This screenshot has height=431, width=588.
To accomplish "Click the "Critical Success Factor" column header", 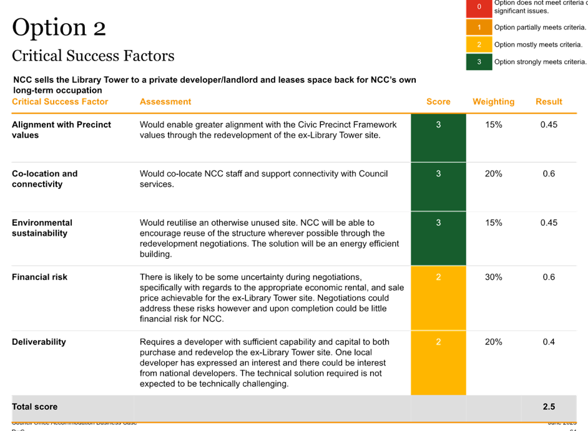I will [60, 102].
